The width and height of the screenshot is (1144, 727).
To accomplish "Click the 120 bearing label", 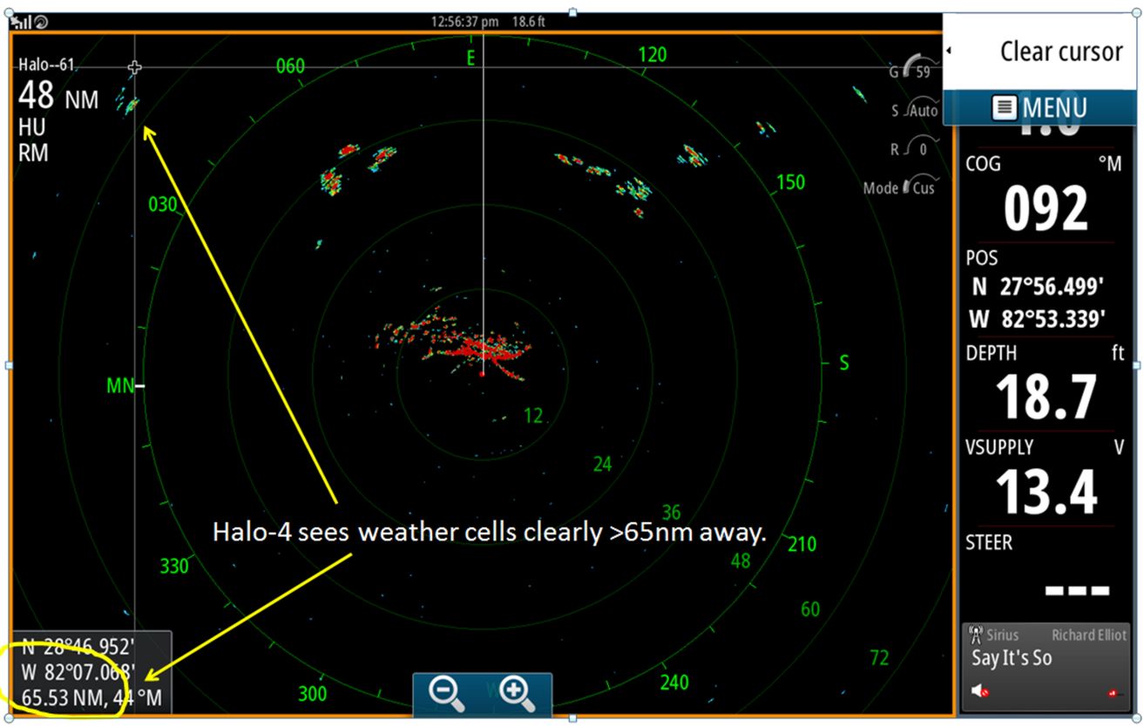I will point(653,55).
